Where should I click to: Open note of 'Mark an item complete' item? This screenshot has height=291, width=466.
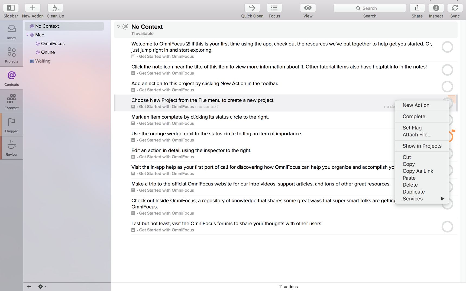(x=133, y=123)
